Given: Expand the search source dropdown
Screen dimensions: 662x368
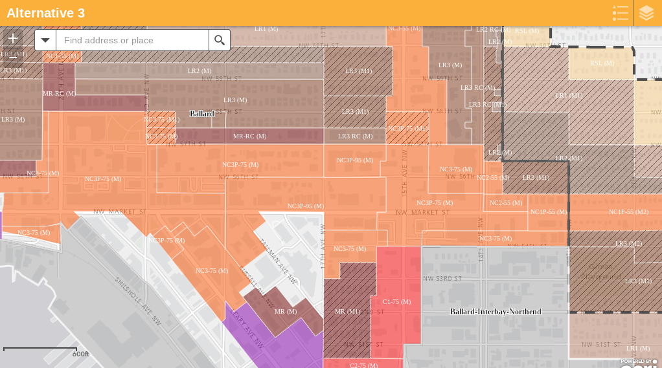Looking at the screenshot, I should [x=45, y=40].
